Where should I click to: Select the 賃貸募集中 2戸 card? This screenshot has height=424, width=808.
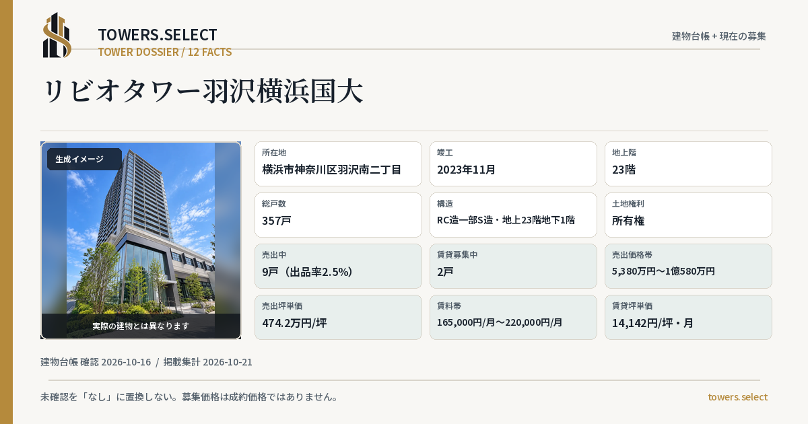[x=513, y=266]
